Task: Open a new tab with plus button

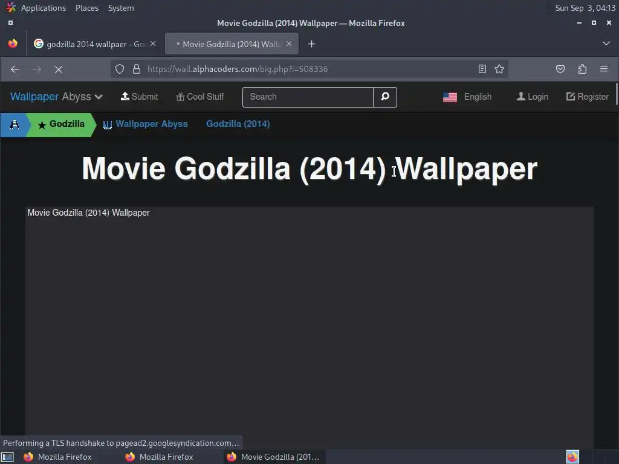Action: (x=311, y=43)
